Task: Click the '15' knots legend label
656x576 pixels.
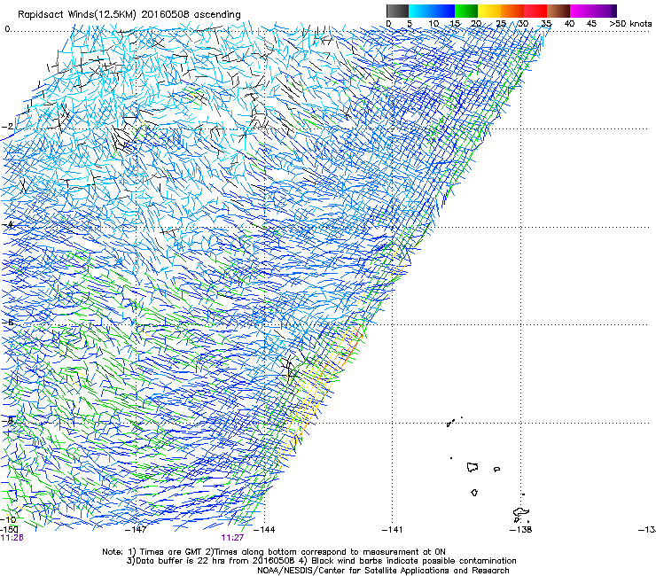Action: point(455,23)
